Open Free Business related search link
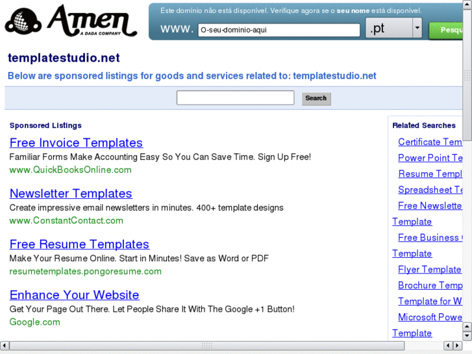Image resolution: width=472 pixels, height=354 pixels. [x=430, y=238]
